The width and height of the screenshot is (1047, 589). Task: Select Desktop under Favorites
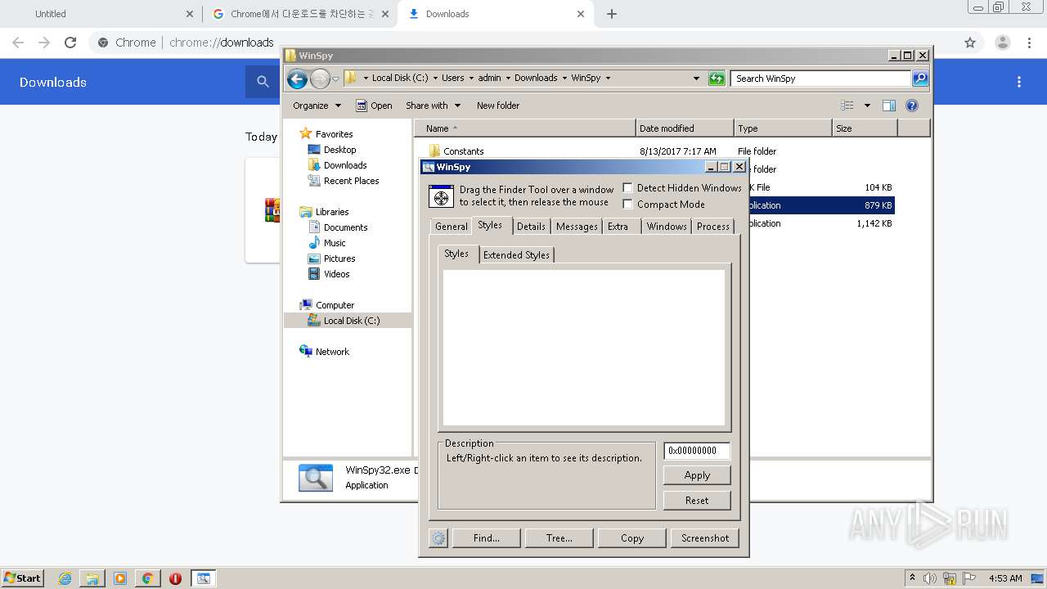tap(339, 150)
